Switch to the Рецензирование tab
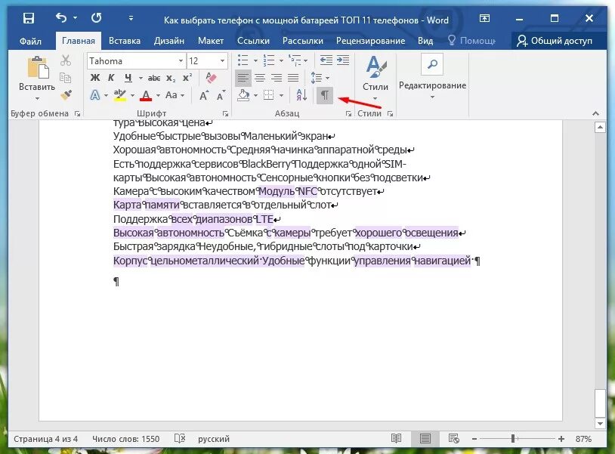This screenshot has width=615, height=454. pos(371,41)
